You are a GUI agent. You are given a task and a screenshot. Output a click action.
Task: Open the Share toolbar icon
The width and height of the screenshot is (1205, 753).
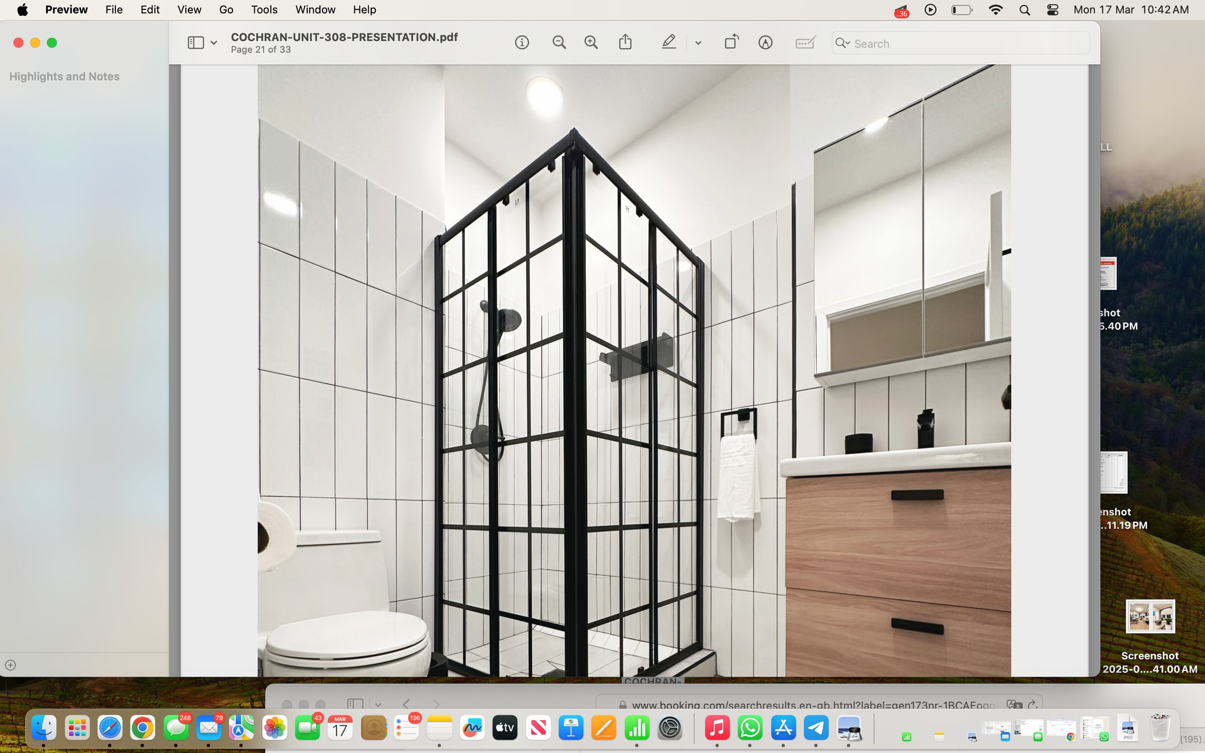tap(625, 42)
